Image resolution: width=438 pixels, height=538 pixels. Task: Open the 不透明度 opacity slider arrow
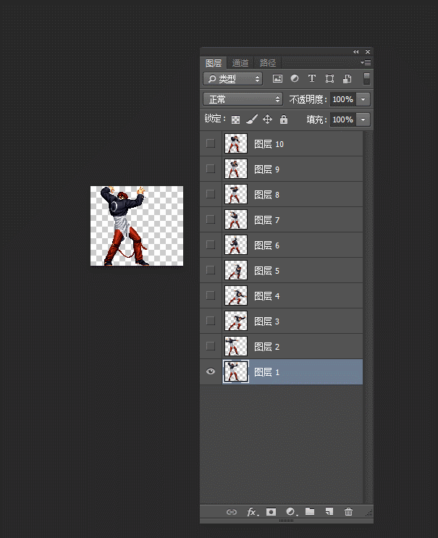click(x=363, y=99)
